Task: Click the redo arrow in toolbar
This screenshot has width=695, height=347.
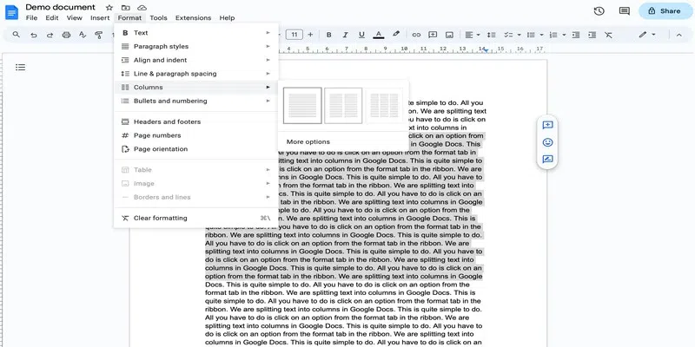Action: tap(50, 35)
